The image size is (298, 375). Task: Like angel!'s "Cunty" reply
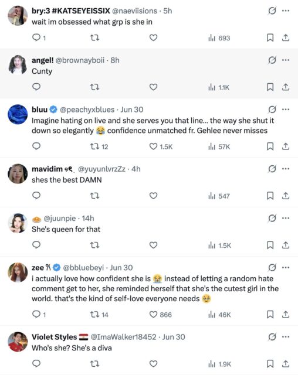pos(153,87)
